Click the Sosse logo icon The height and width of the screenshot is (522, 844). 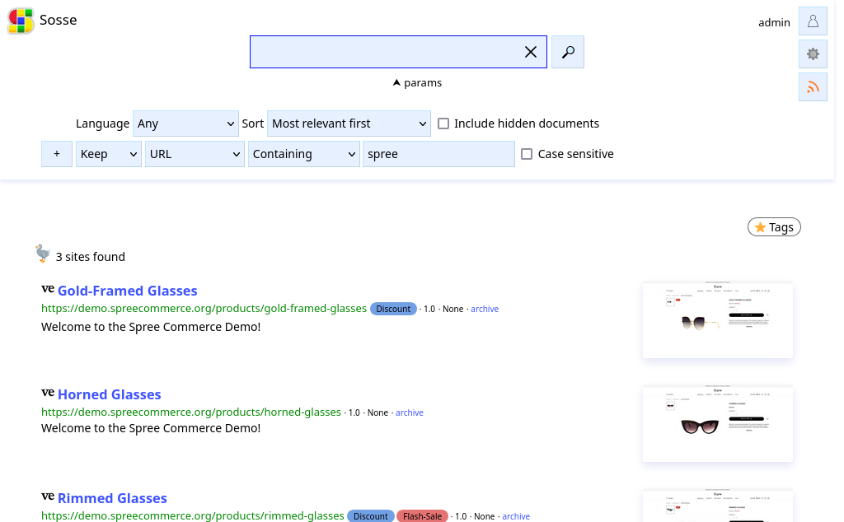pos(21,21)
